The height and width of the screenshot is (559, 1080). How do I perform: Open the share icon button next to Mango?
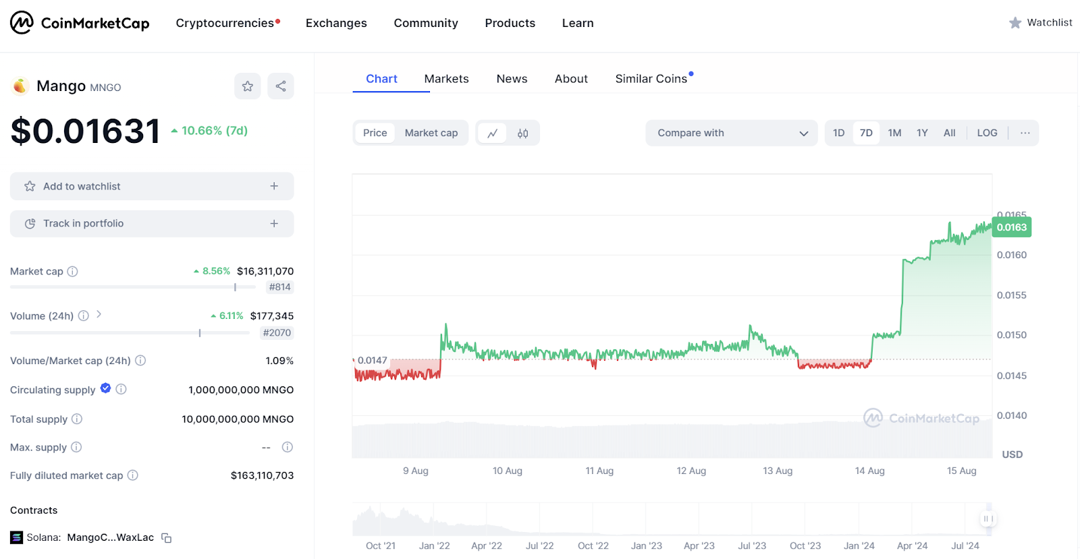pos(281,86)
